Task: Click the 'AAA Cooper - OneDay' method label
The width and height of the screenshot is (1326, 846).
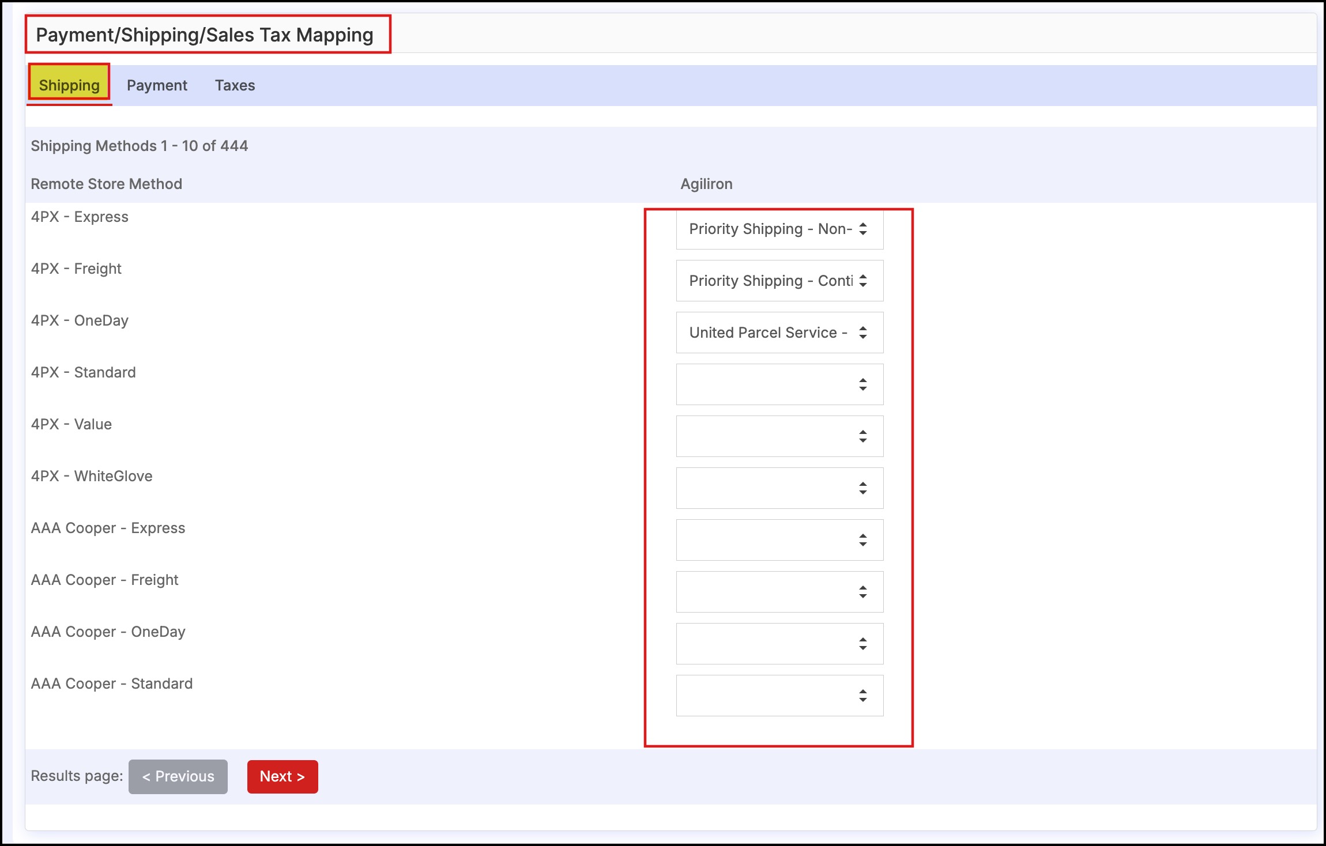Action: (108, 632)
